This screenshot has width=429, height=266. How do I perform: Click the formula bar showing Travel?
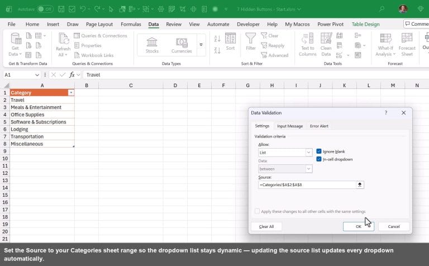click(x=256, y=75)
